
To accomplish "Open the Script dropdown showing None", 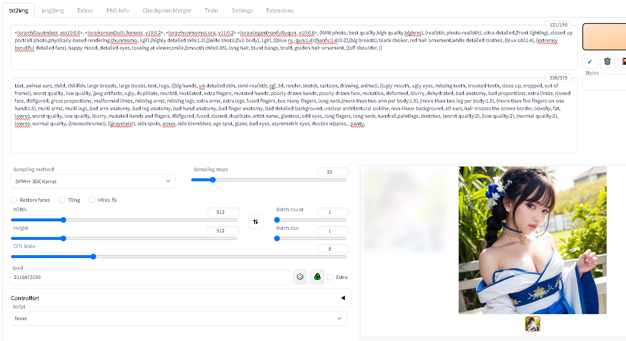I will (x=178, y=318).
